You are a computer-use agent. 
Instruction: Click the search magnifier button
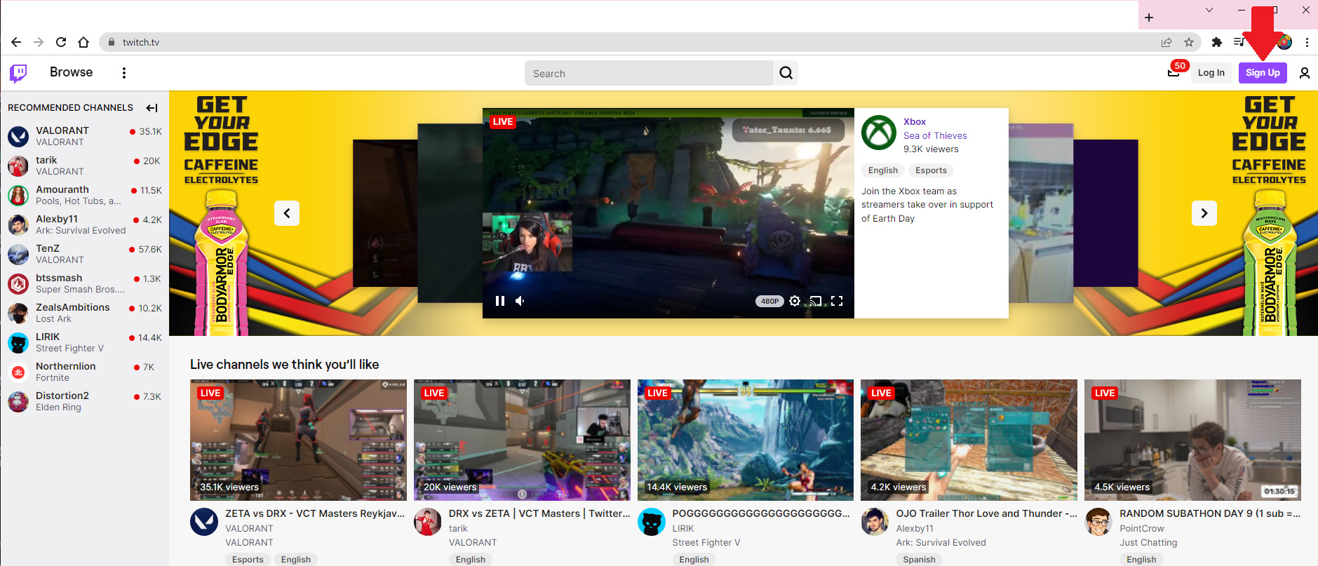(x=786, y=73)
